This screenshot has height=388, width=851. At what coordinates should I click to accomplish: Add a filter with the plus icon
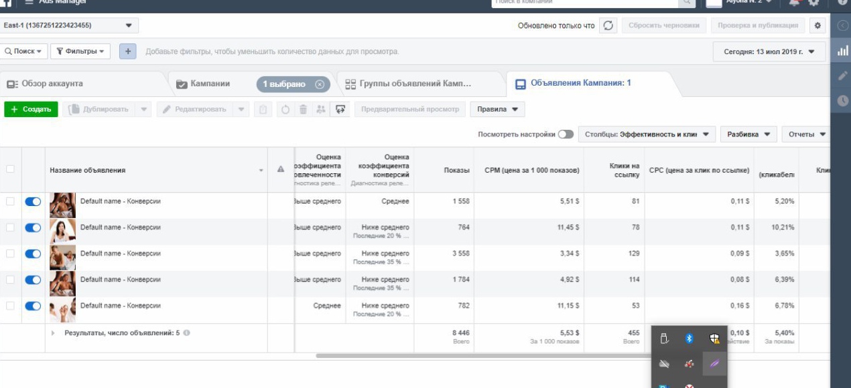[127, 51]
